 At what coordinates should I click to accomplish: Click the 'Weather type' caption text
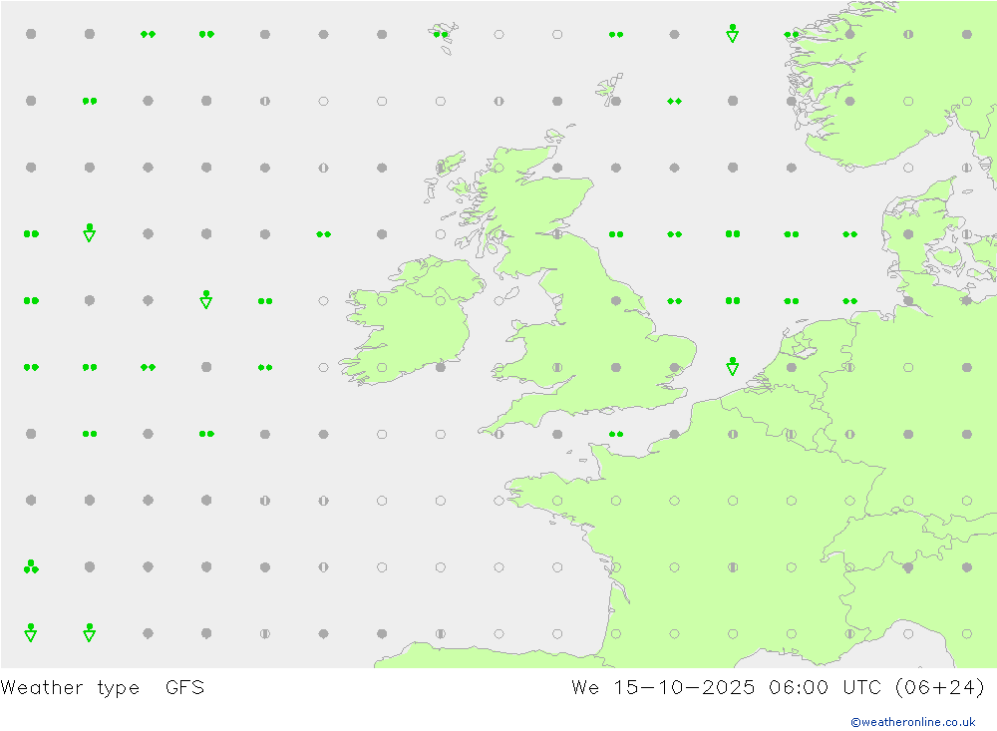point(70,688)
